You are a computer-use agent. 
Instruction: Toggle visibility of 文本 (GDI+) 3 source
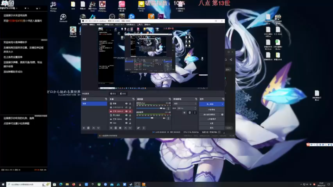pyautogui.click(x=127, y=111)
